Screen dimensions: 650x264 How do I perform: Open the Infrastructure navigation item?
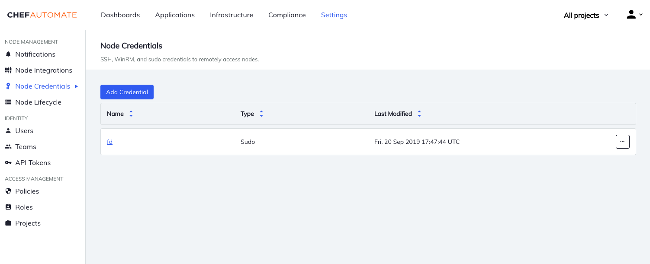coord(231,15)
